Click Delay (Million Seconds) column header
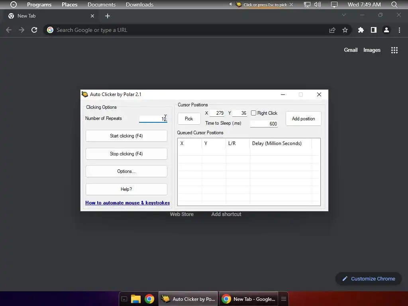 280,143
